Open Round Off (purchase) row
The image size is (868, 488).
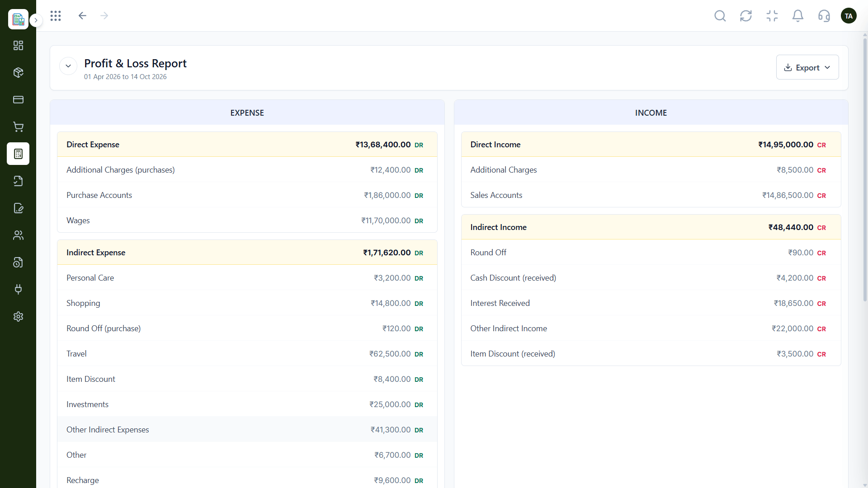coord(247,328)
